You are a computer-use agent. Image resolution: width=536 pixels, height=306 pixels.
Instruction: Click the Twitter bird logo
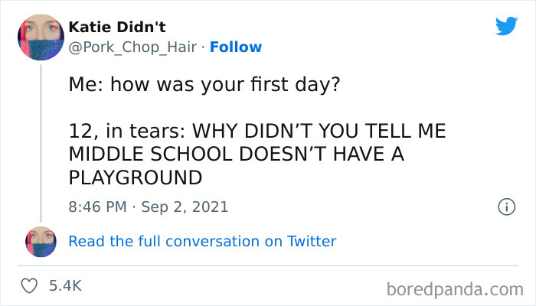pos(506,28)
